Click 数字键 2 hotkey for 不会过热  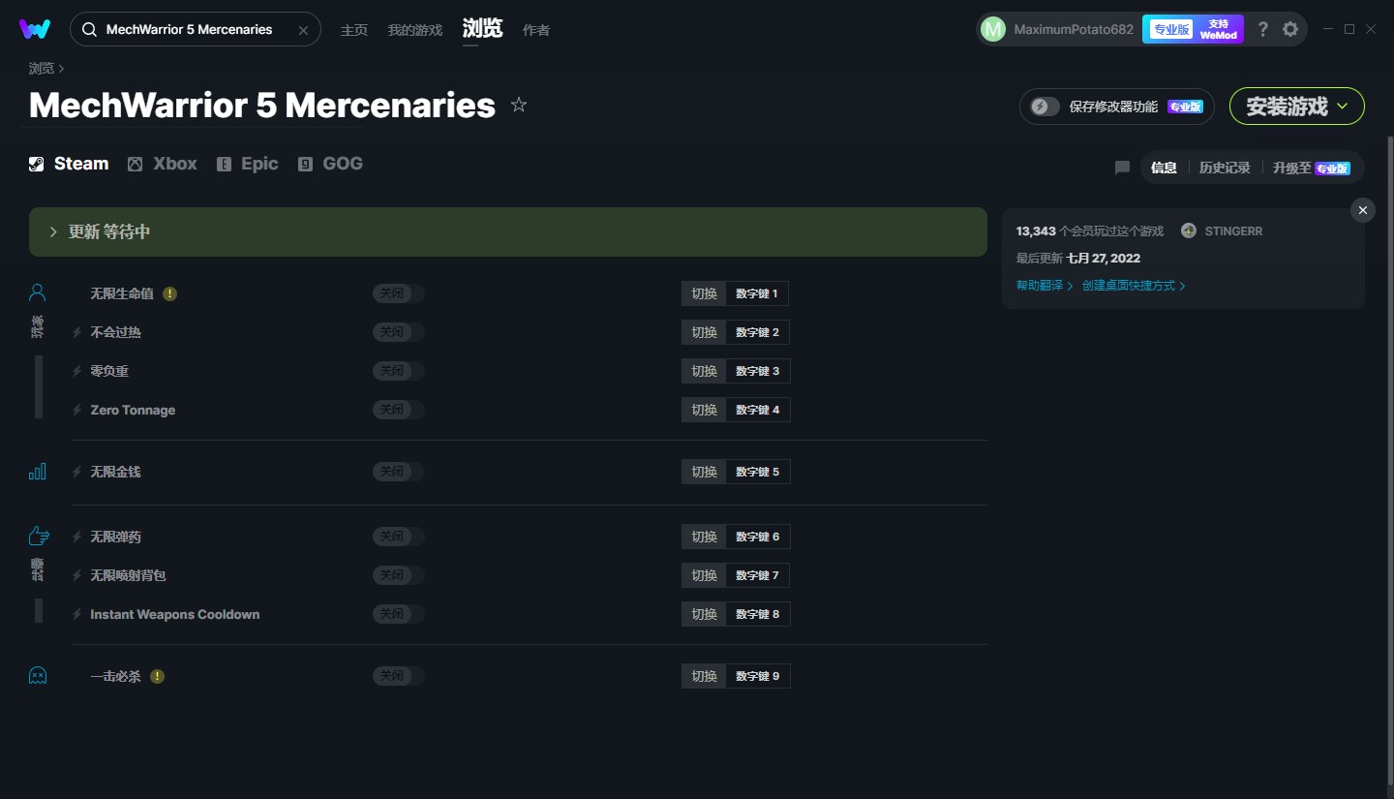pyautogui.click(x=757, y=332)
